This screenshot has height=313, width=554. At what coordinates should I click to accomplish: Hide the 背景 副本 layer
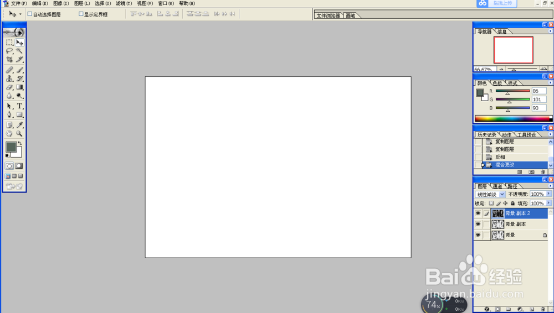(478, 224)
